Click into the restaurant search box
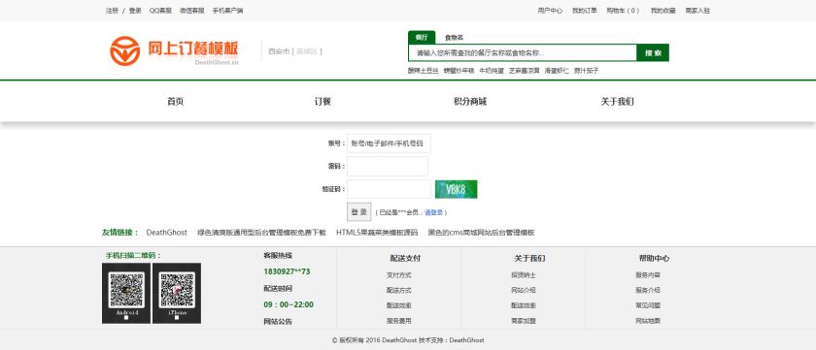 (523, 52)
